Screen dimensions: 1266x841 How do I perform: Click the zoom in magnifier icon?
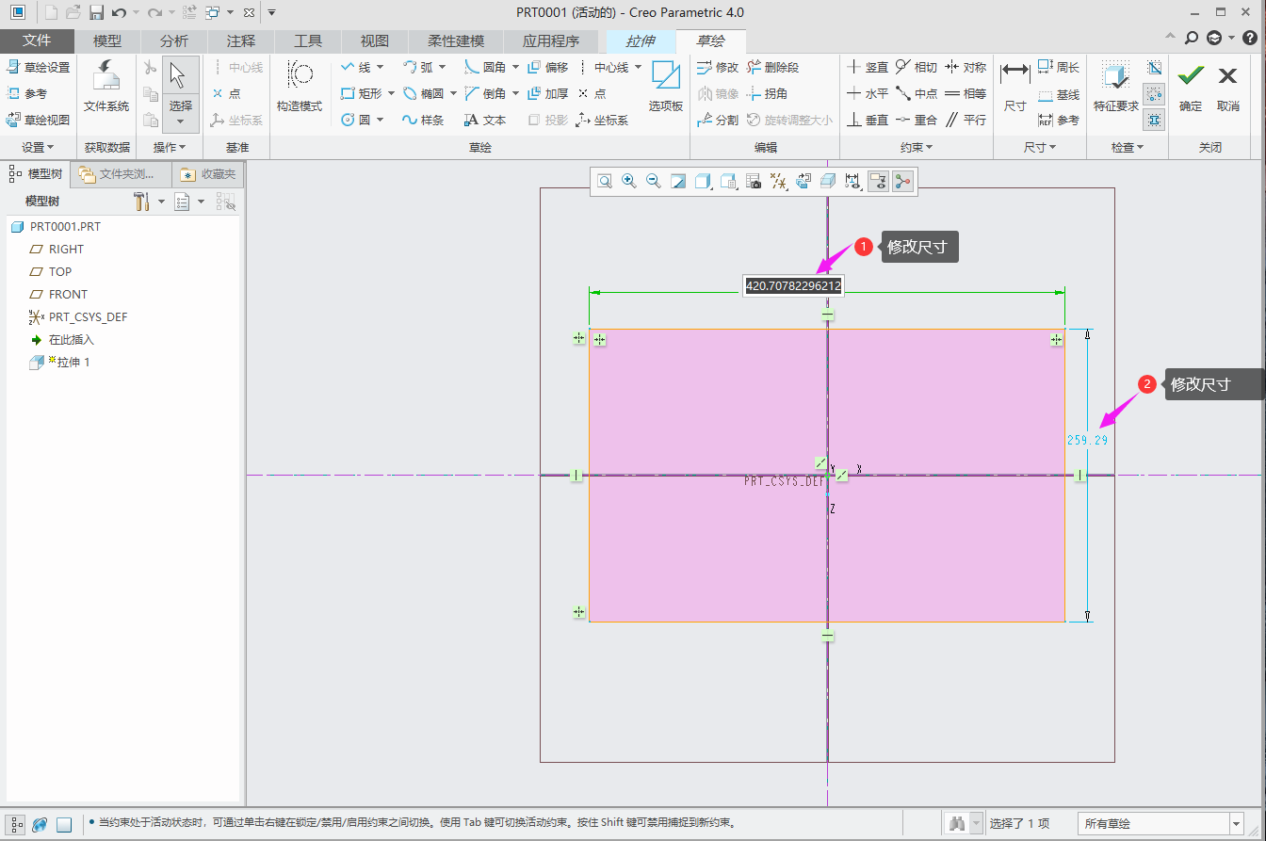[628, 182]
